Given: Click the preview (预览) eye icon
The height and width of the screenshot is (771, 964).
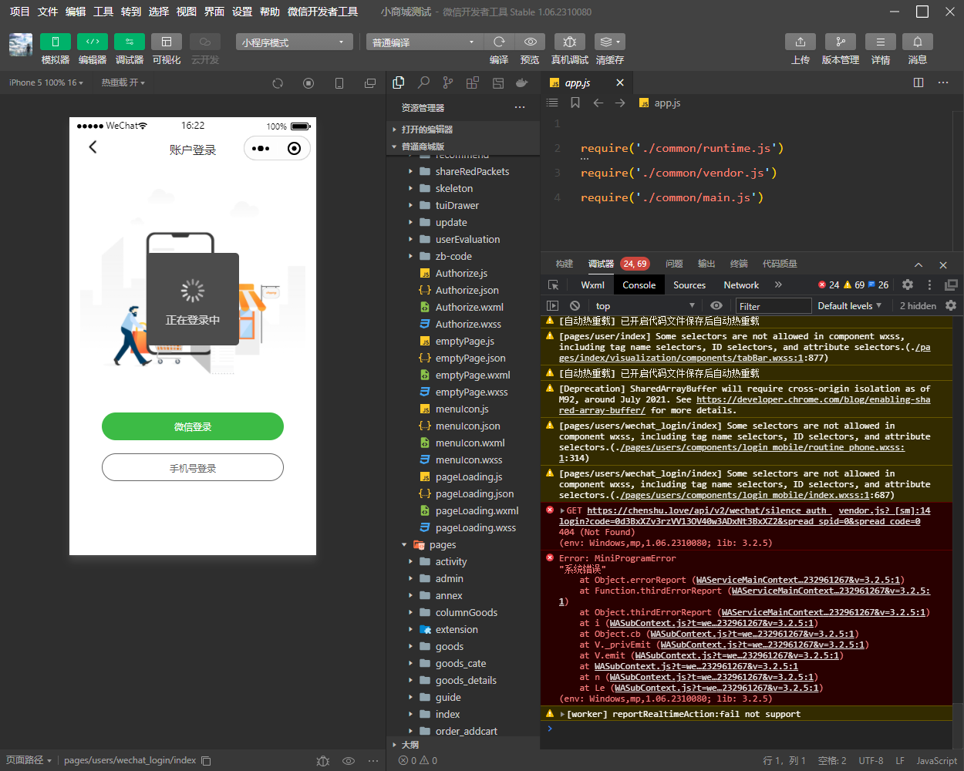Looking at the screenshot, I should [530, 42].
